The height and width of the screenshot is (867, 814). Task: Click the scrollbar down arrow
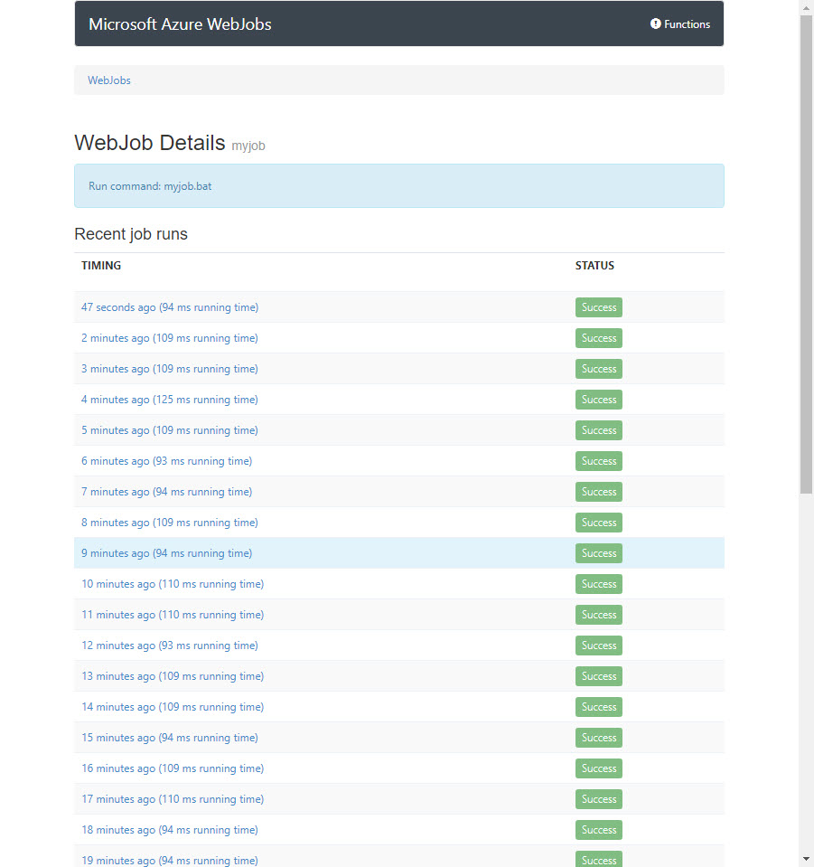pos(806,860)
